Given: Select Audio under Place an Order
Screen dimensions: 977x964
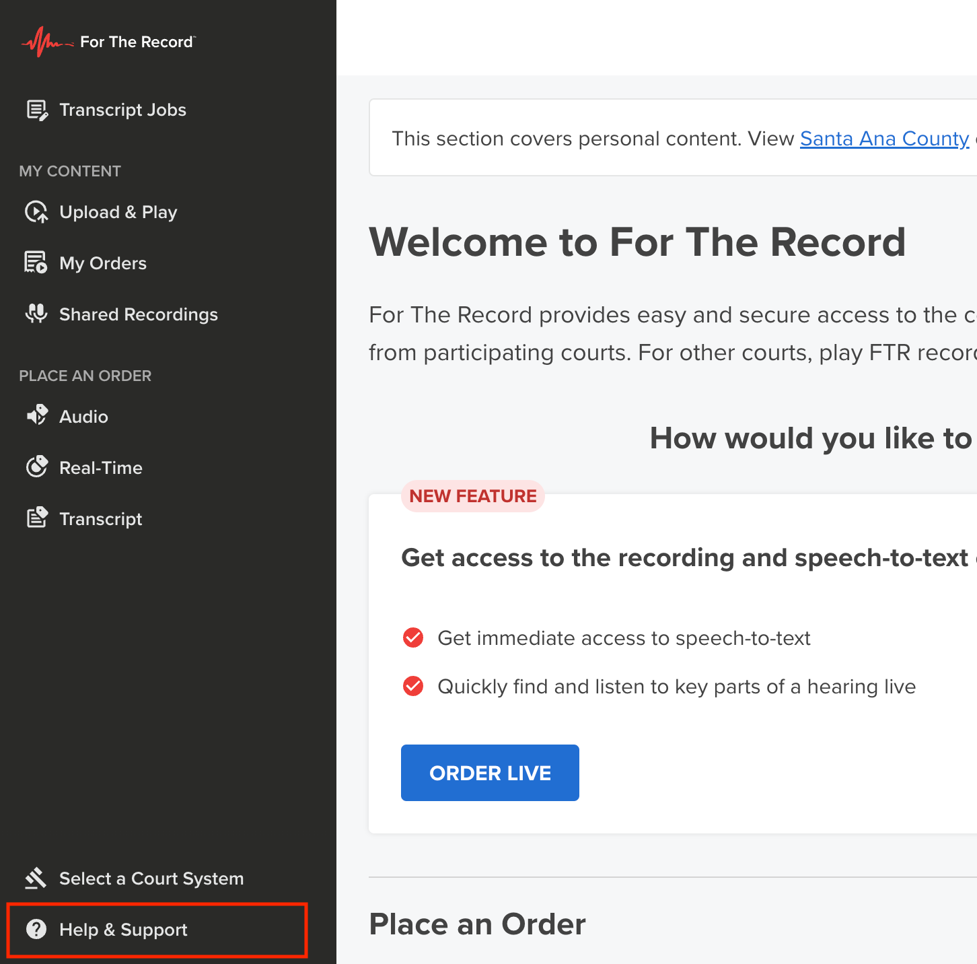Looking at the screenshot, I should point(83,417).
